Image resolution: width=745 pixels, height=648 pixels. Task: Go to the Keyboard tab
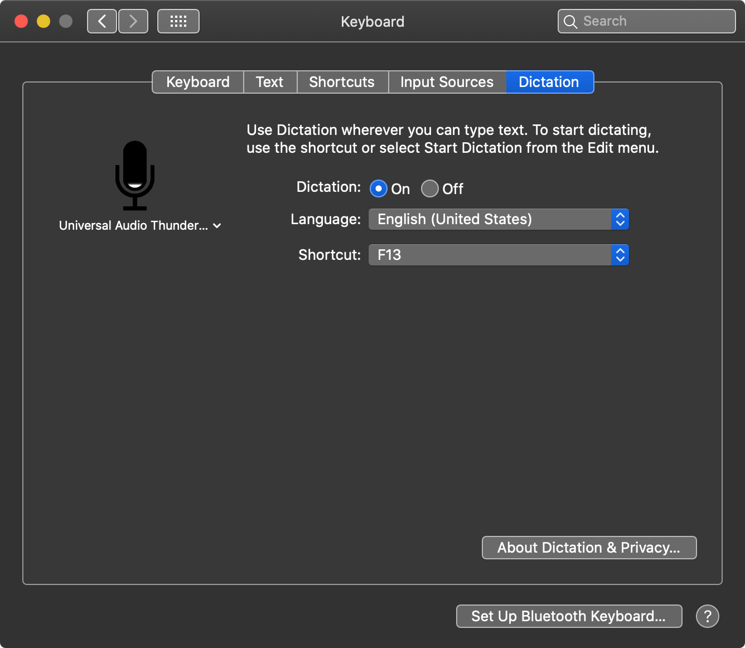198,82
